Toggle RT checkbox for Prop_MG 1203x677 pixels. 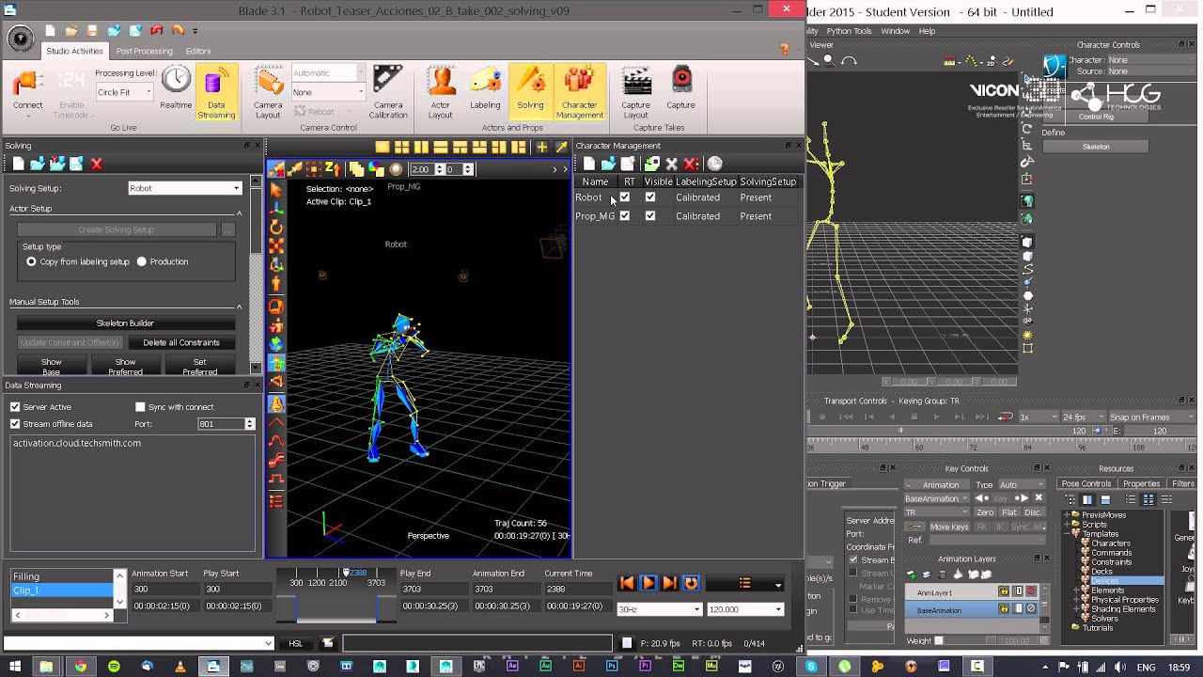(624, 215)
